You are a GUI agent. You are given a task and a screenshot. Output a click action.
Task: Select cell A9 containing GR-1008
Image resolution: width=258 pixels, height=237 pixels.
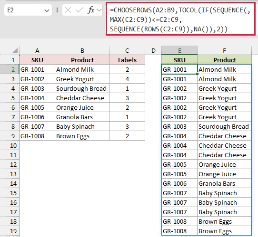pos(37,136)
